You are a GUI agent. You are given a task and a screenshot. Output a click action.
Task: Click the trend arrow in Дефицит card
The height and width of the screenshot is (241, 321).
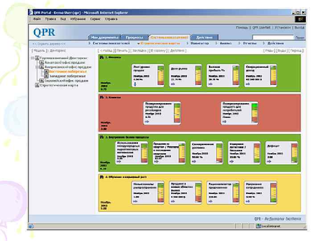tap(269, 161)
